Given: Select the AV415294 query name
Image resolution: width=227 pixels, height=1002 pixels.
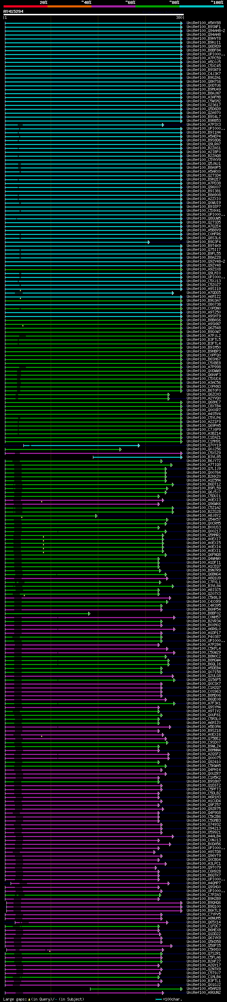Looking at the screenshot, I should tap(13, 12).
